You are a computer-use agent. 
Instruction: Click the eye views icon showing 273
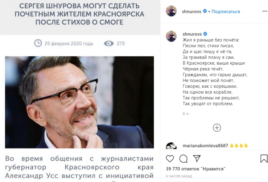click(109, 44)
